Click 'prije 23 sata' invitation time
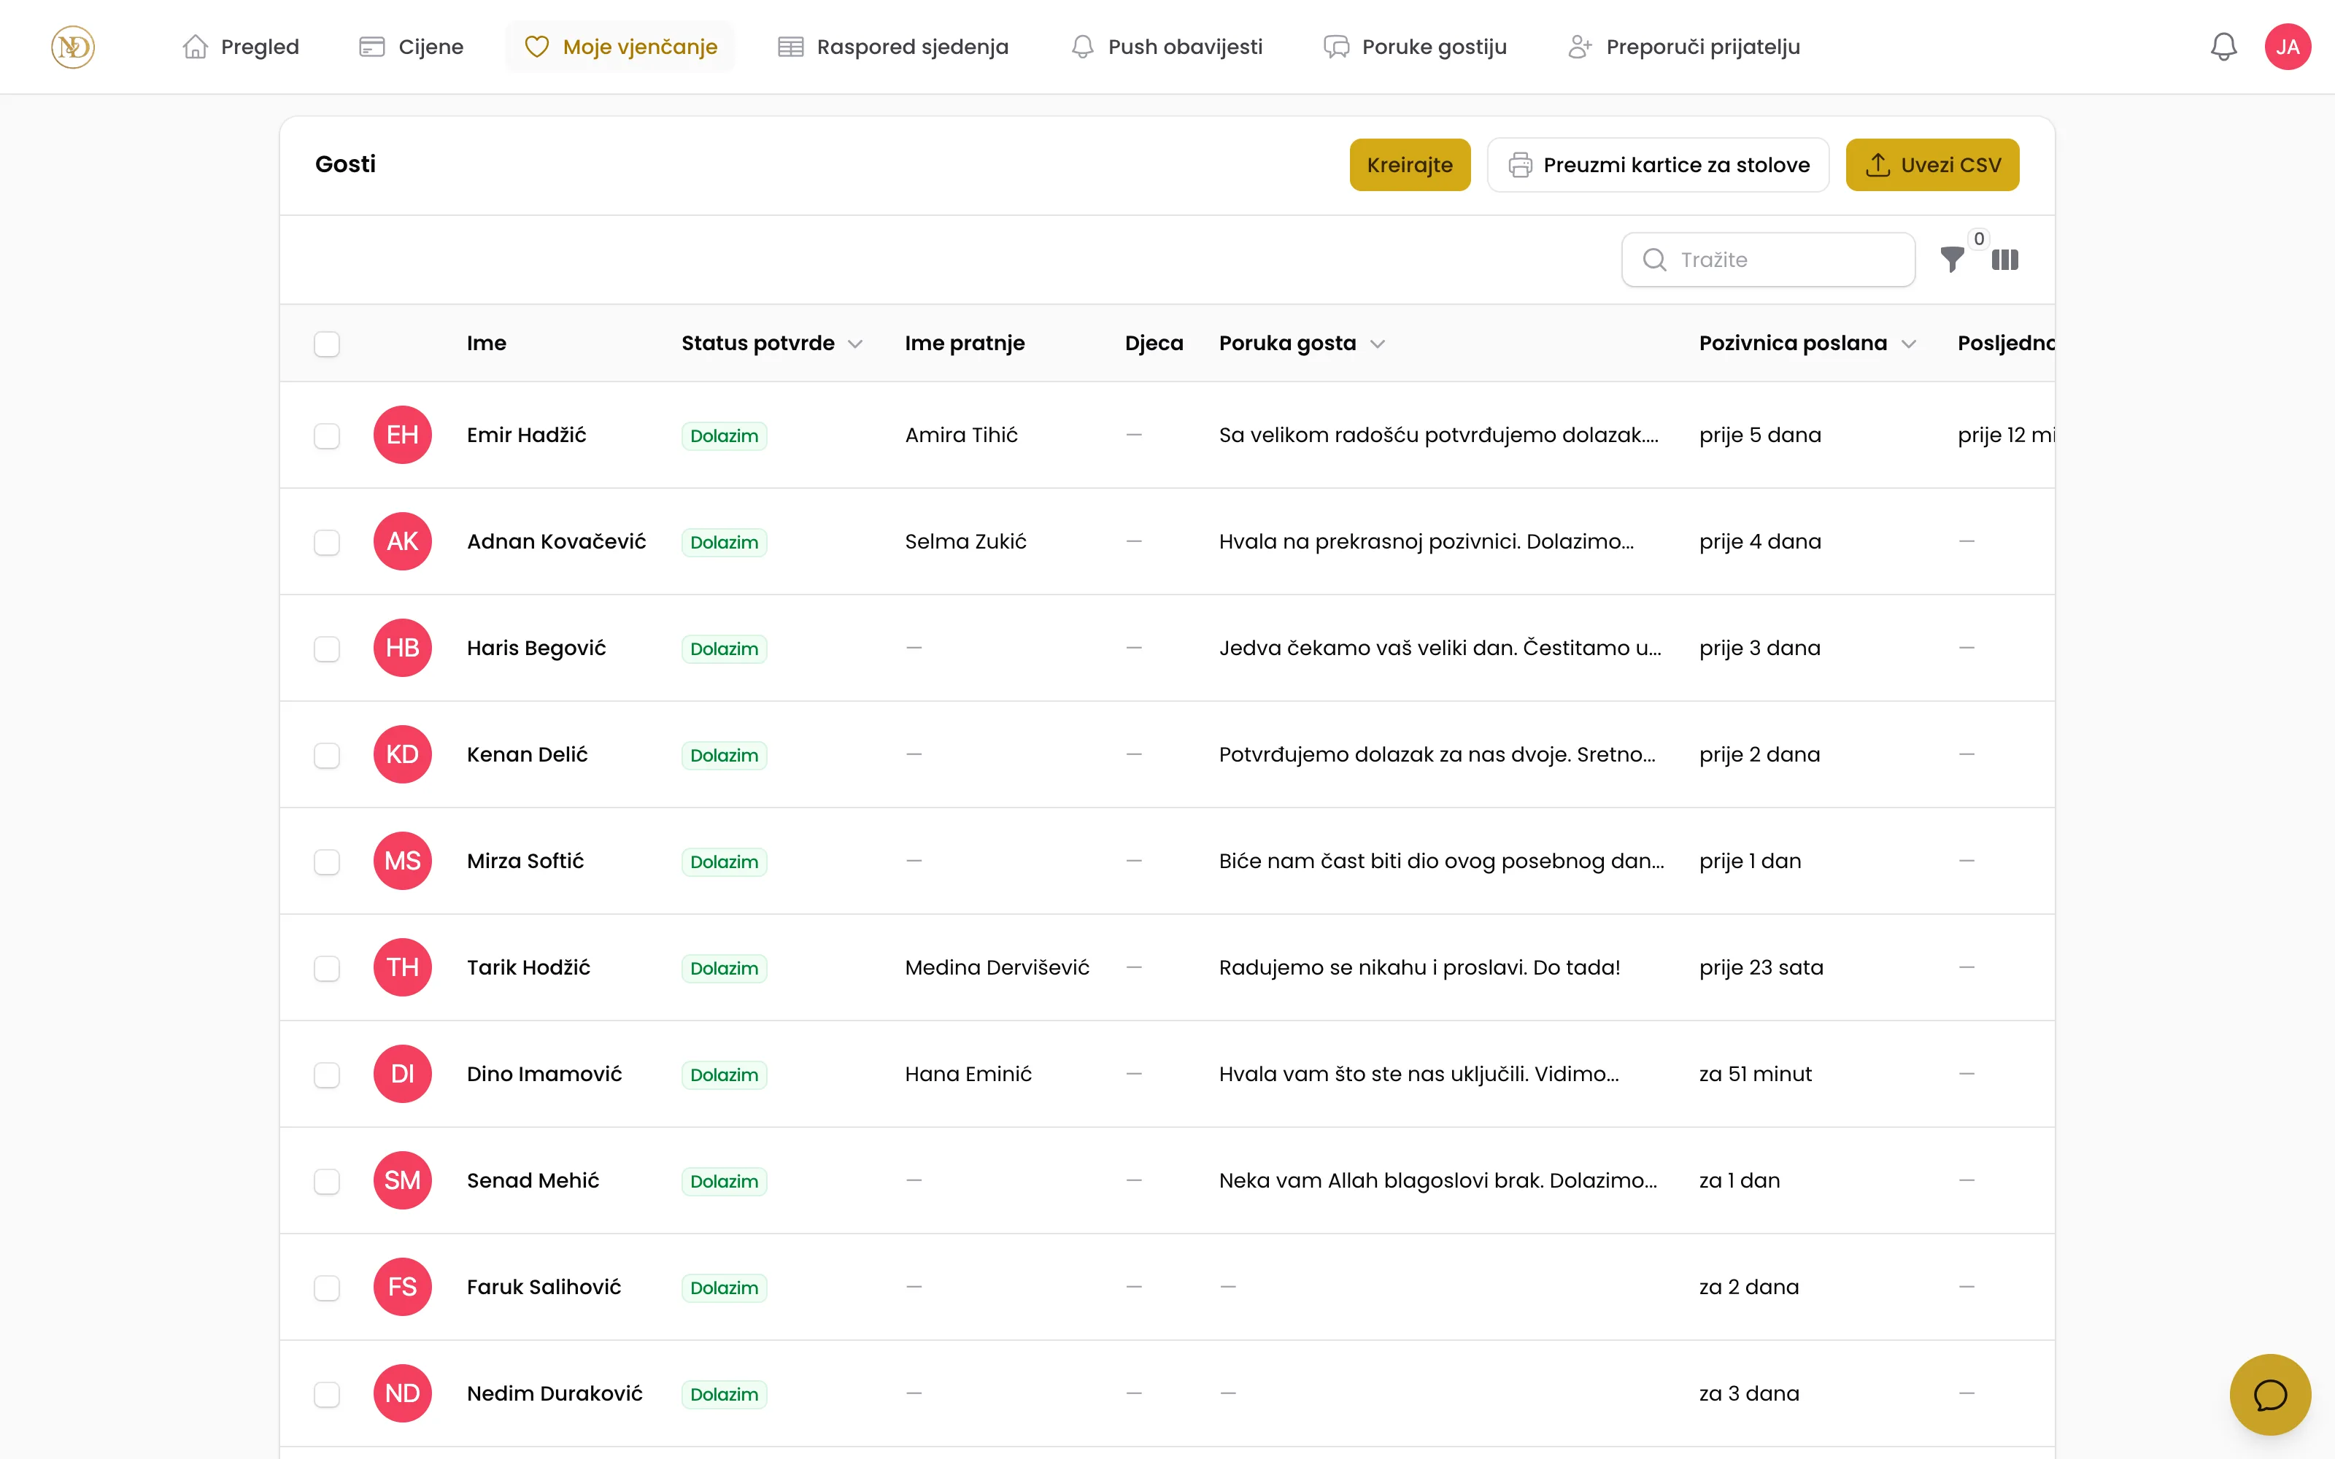The width and height of the screenshot is (2335, 1459). [1761, 967]
